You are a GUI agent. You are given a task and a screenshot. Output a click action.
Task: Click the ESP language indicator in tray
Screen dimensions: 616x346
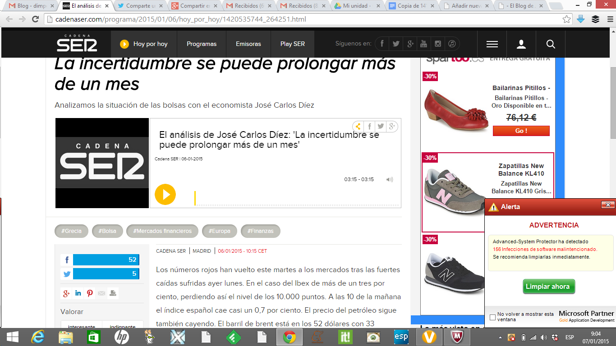coord(570,337)
